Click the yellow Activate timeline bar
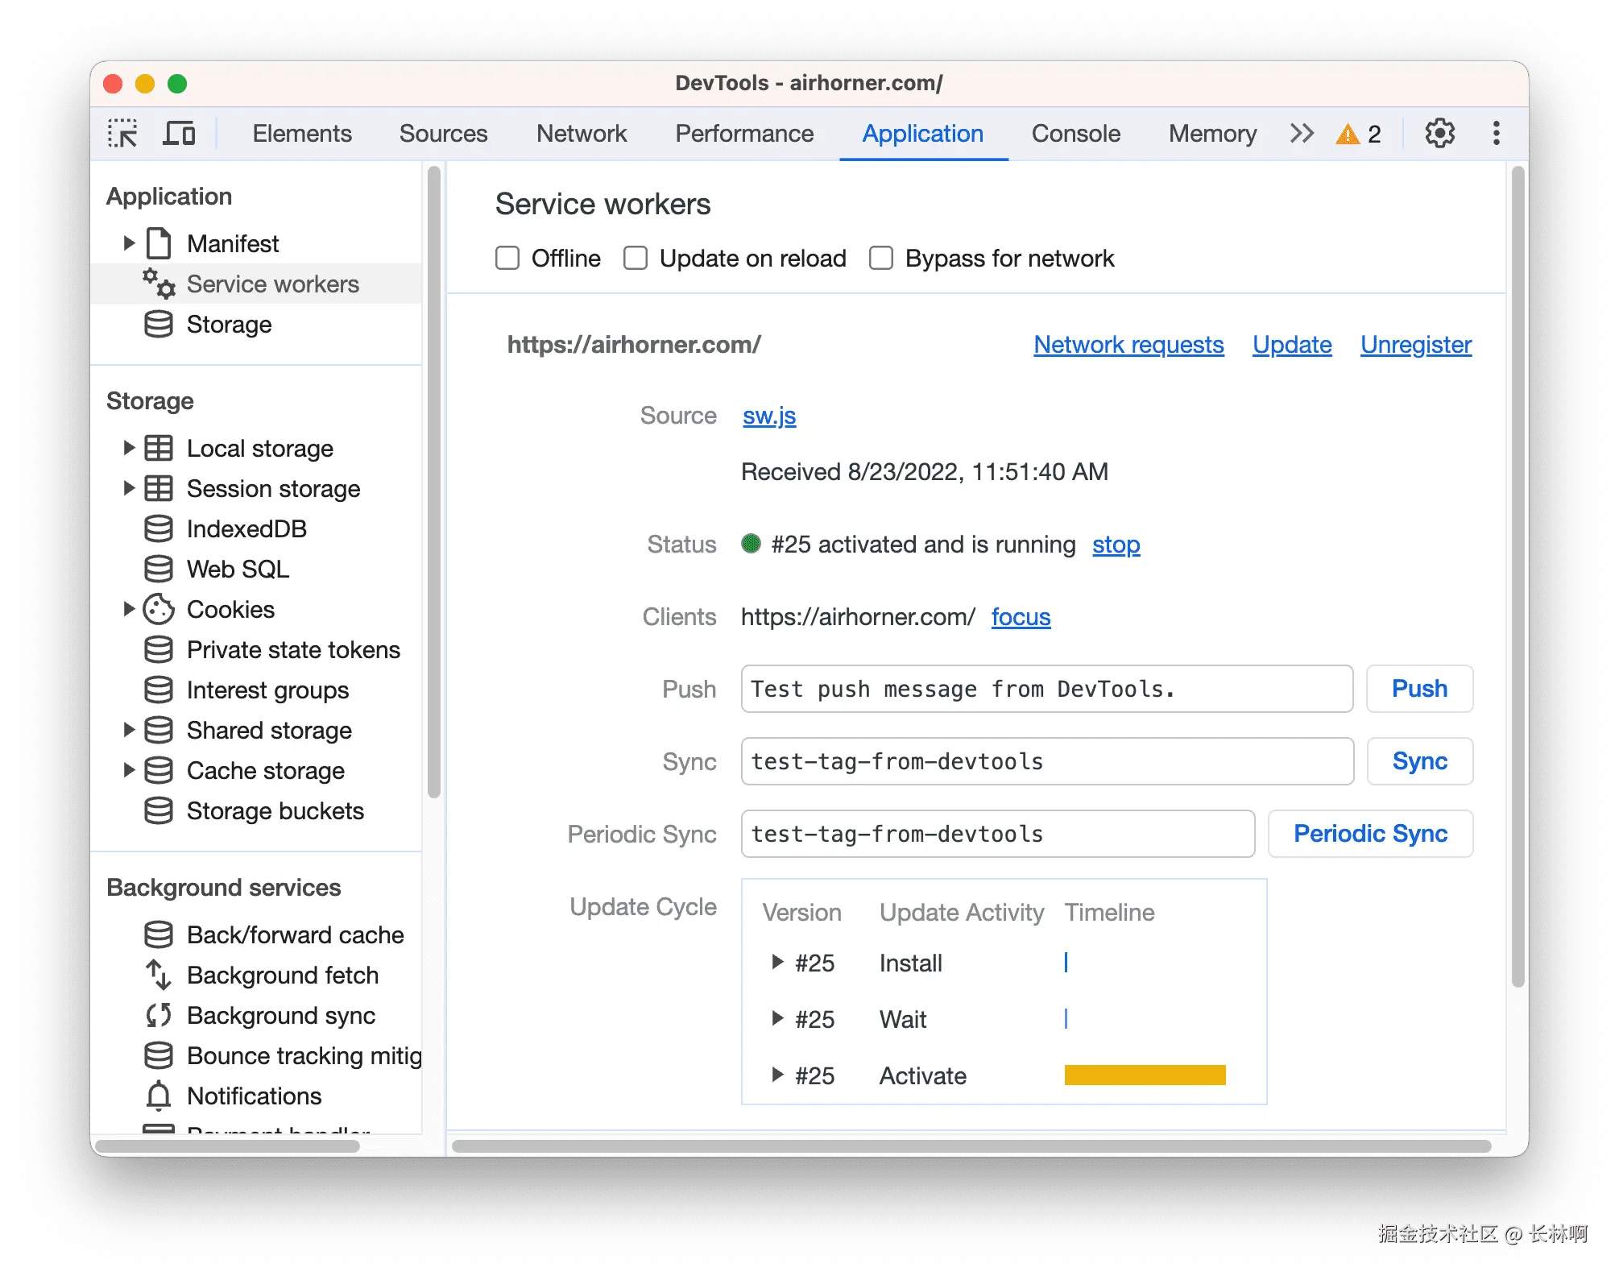The image size is (1619, 1276). pos(1144,1075)
